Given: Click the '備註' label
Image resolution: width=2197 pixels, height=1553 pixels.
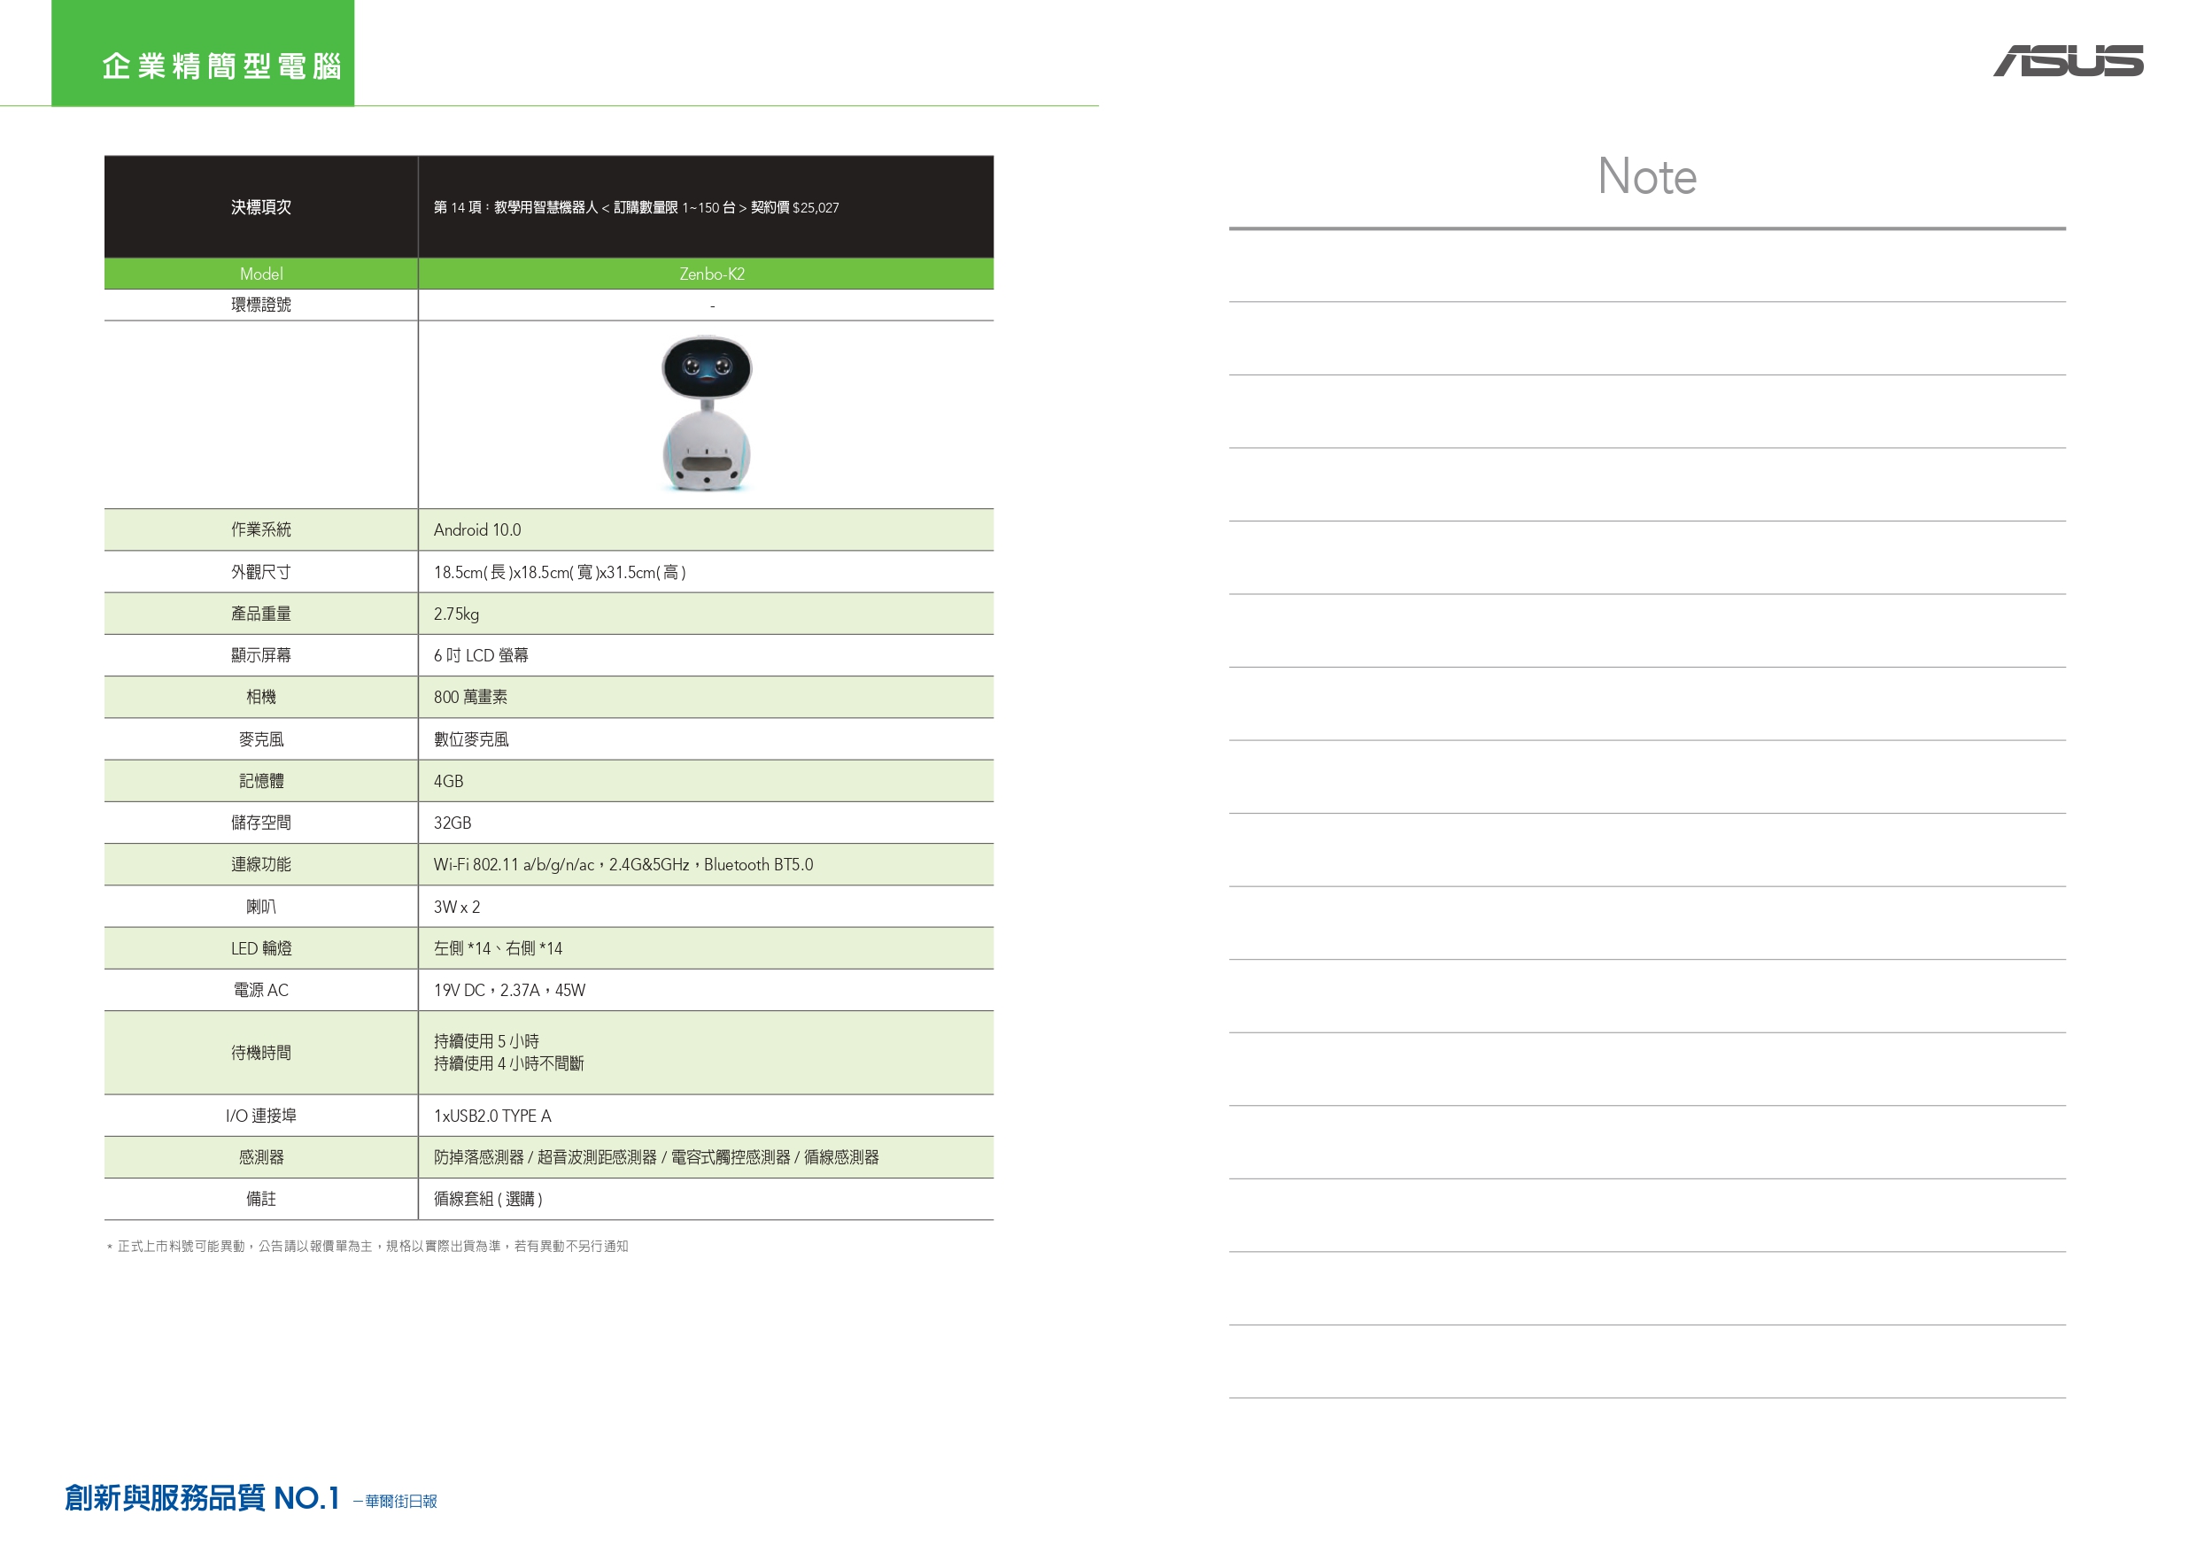Looking at the screenshot, I should pos(261,1199).
